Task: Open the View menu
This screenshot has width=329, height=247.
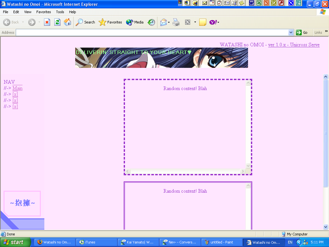Action: 28,12
